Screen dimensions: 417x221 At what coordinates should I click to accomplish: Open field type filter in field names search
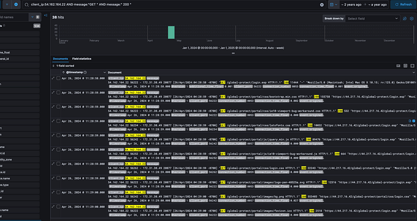(35, 17)
